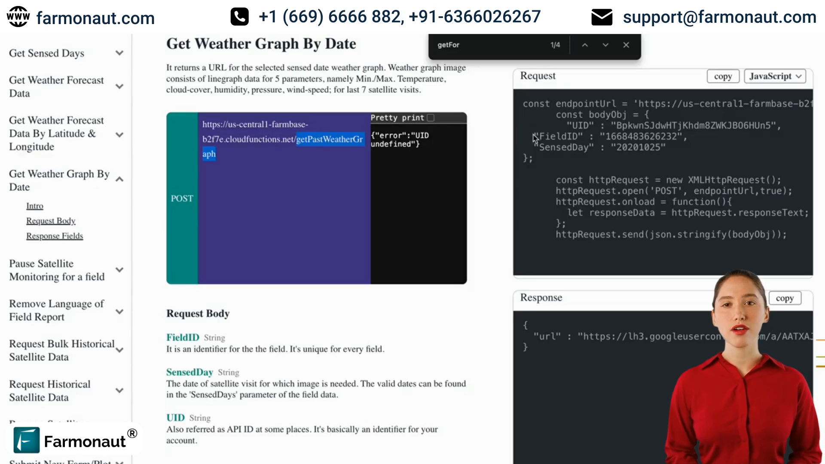This screenshot has width=825, height=464.
Task: Expand Pause Satellite Monitoring chevron
Action: pyautogui.click(x=119, y=270)
